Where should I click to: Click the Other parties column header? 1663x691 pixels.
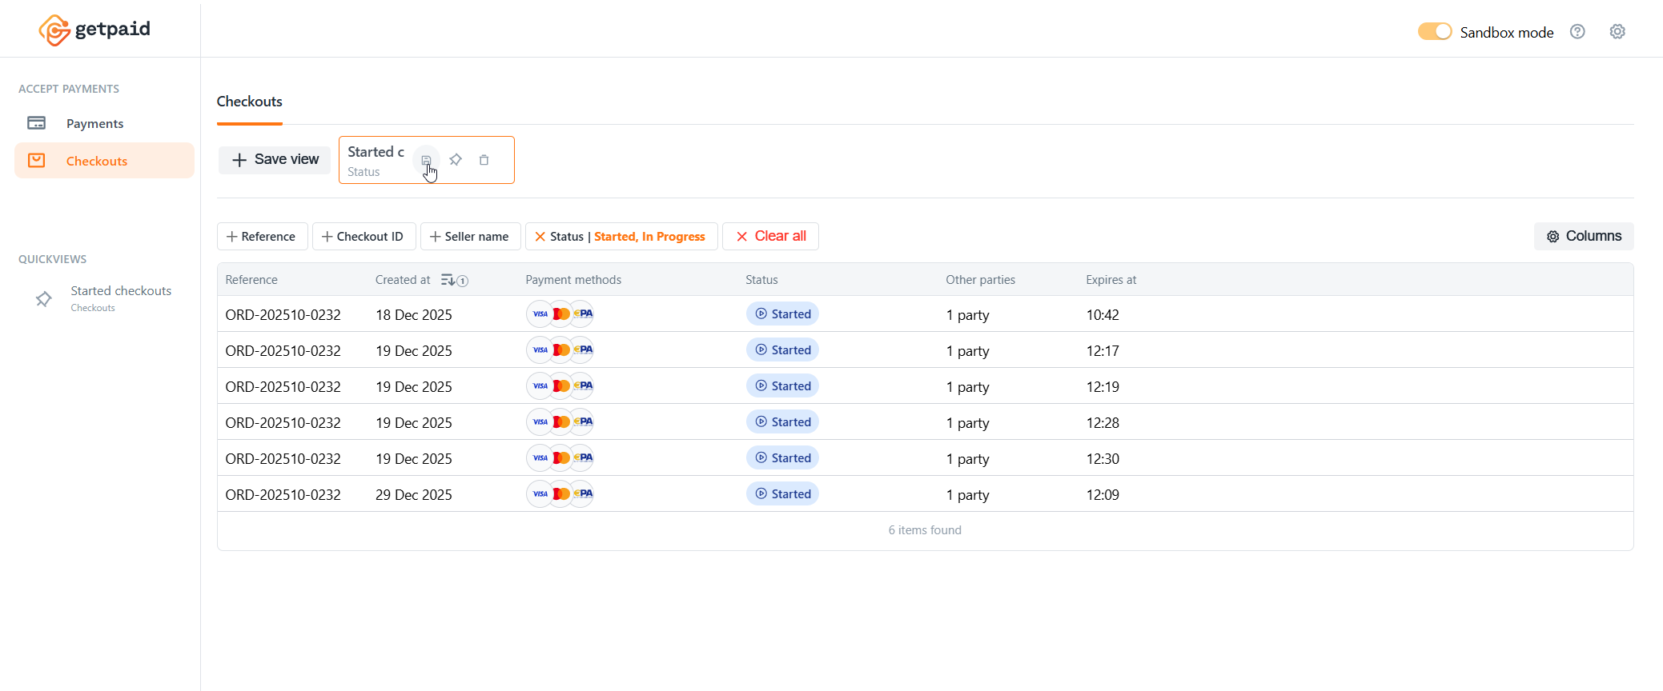tap(980, 280)
